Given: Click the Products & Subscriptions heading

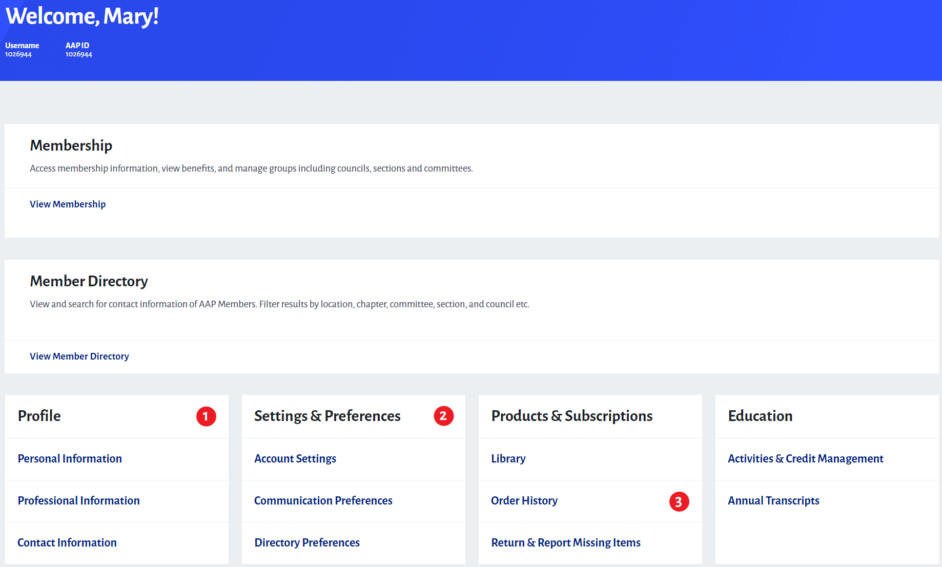Looking at the screenshot, I should (x=572, y=416).
